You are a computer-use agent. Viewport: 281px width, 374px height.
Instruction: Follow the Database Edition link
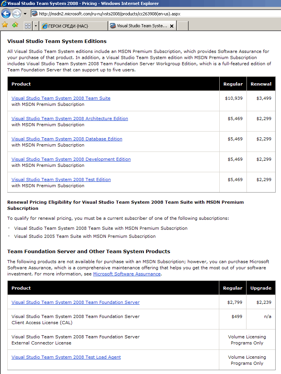[x=67, y=139]
